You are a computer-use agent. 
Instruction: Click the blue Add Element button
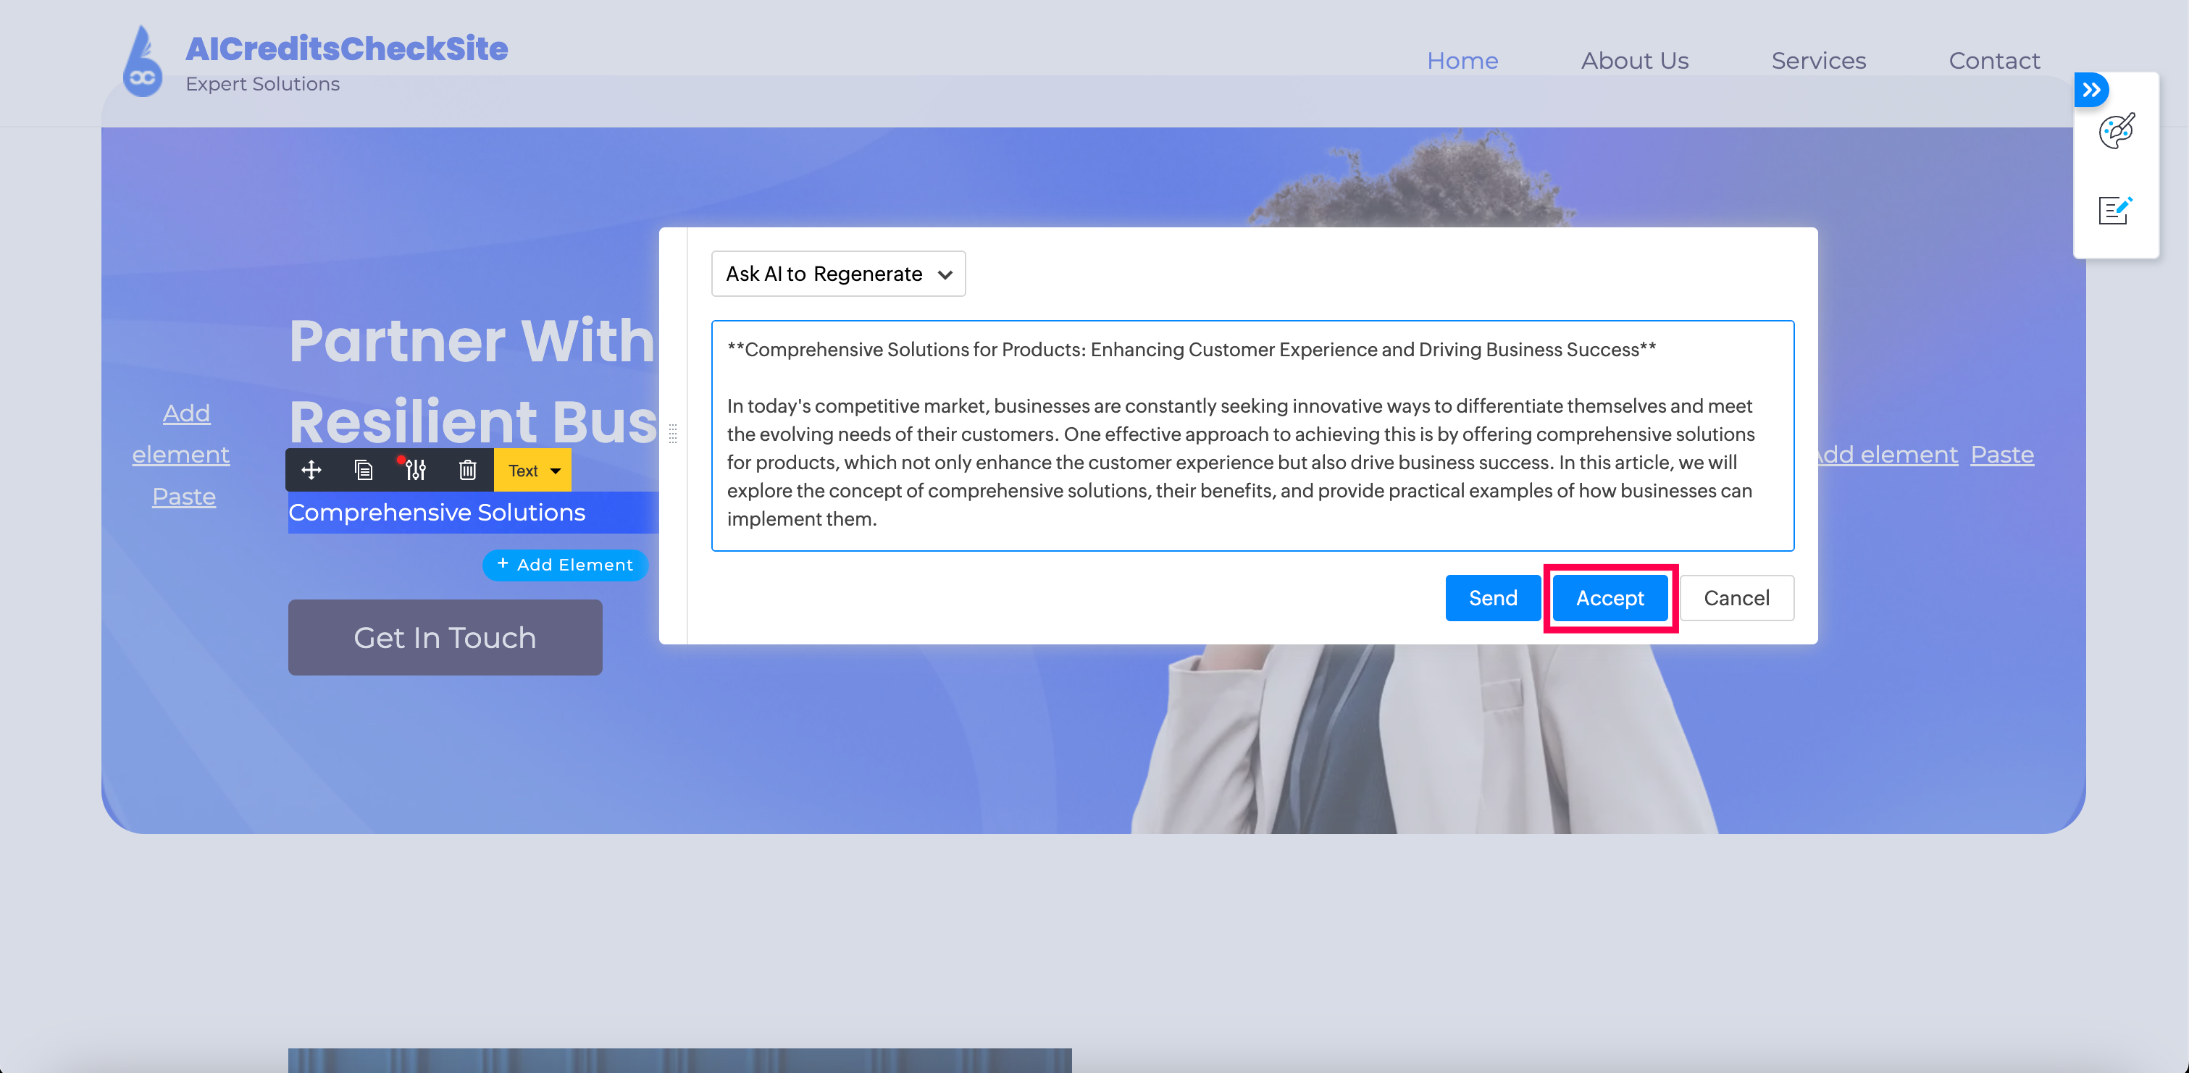point(565,565)
